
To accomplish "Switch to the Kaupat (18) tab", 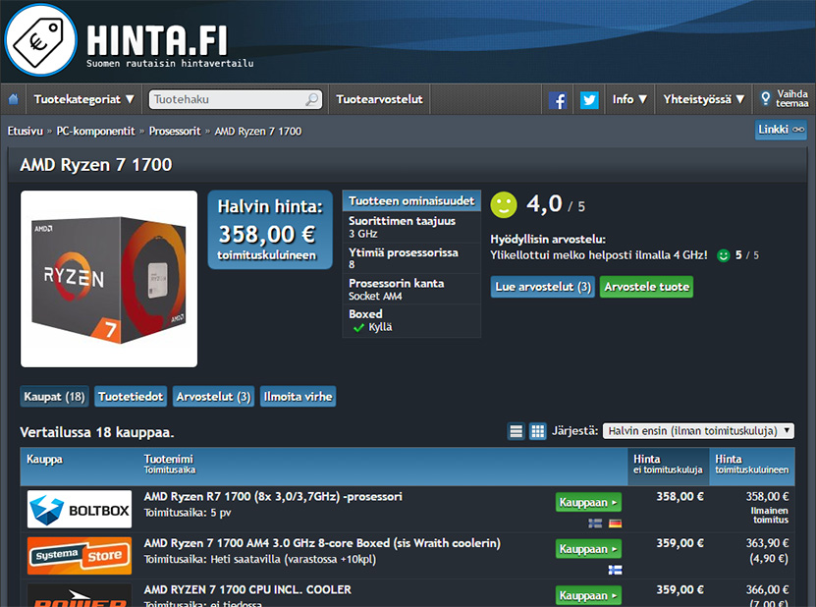I will [x=54, y=397].
